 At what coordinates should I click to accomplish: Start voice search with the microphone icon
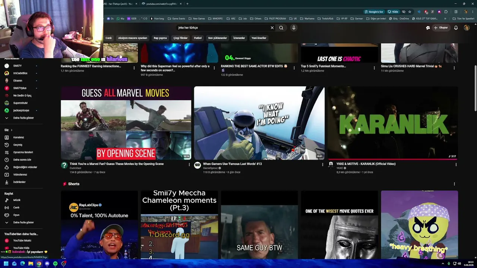pos(294,28)
